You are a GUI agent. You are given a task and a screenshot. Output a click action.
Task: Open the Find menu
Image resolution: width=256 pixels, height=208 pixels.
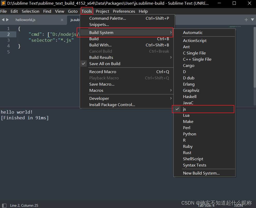click(x=47, y=11)
